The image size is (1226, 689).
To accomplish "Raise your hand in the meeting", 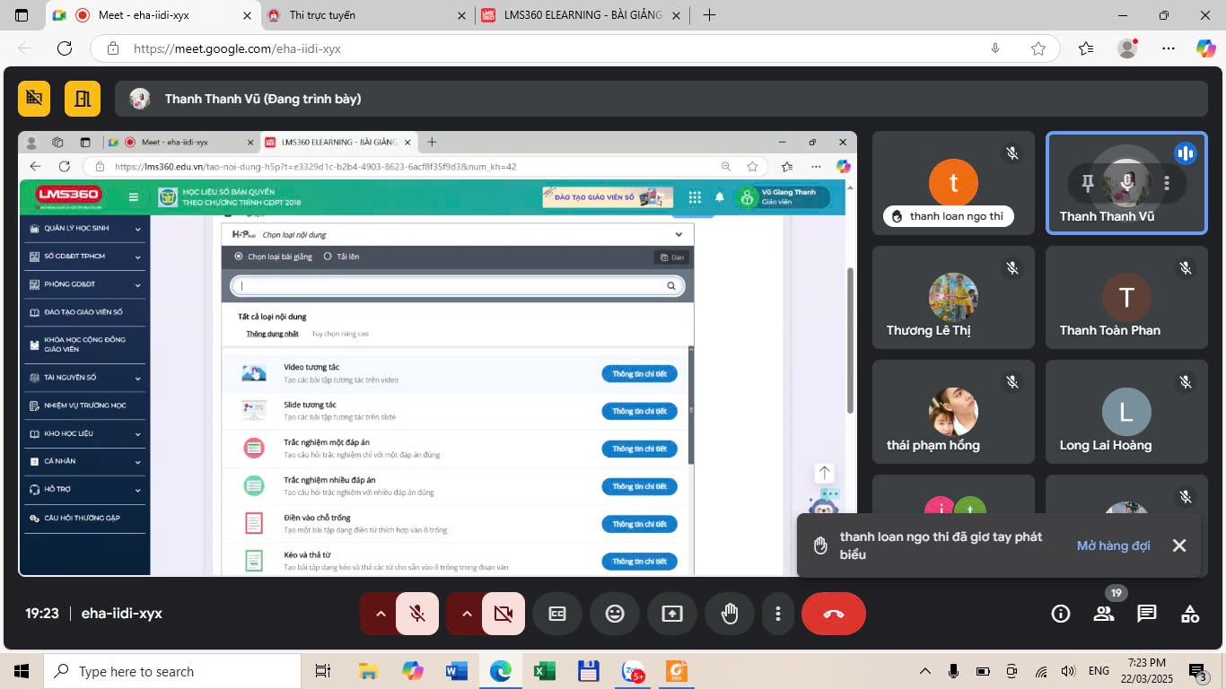I will coord(730,614).
